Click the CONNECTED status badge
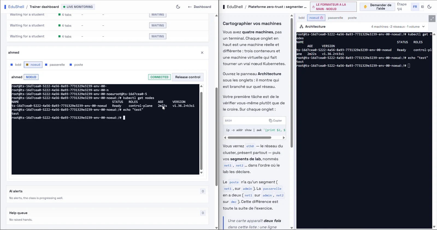Image resolution: width=437 pixels, height=230 pixels. [x=160, y=77]
